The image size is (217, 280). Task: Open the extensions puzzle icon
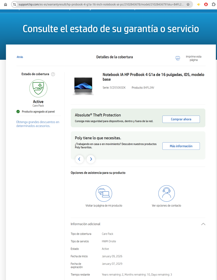click(x=214, y=4)
